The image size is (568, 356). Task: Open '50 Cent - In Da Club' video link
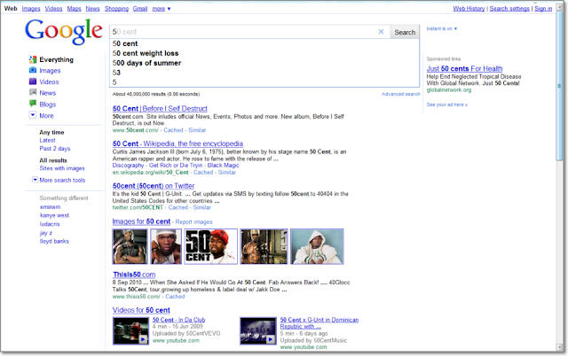179,320
